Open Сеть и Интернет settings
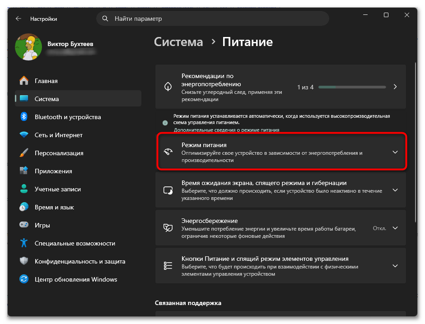 [x=78, y=135]
